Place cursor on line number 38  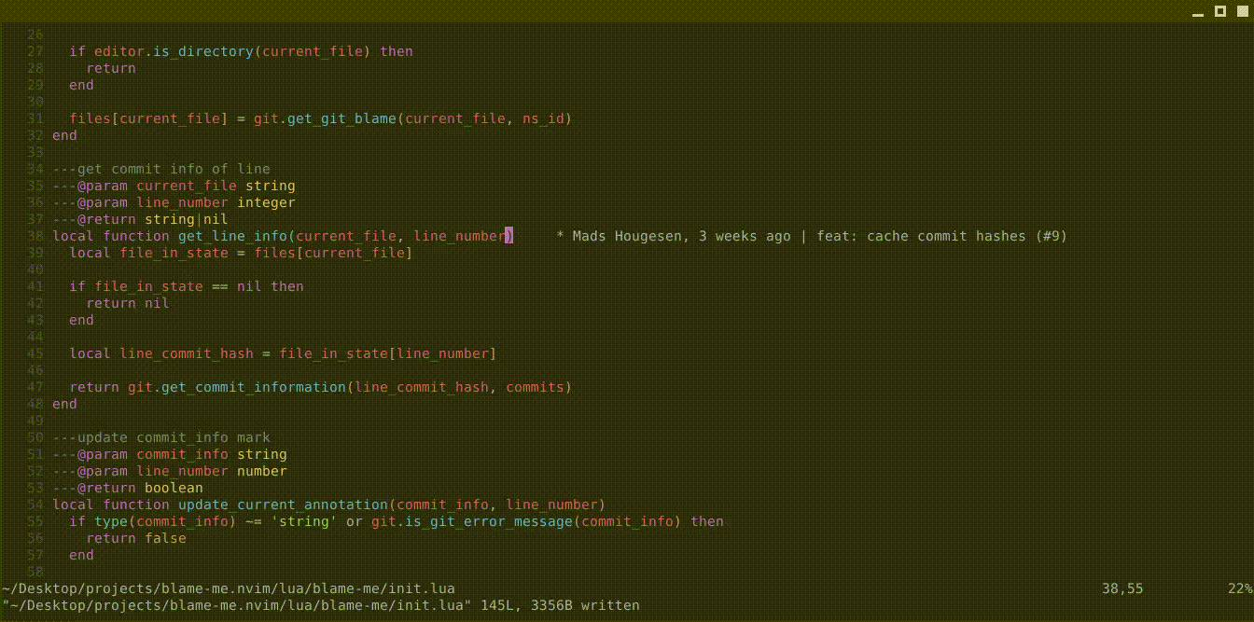pyautogui.click(x=35, y=236)
